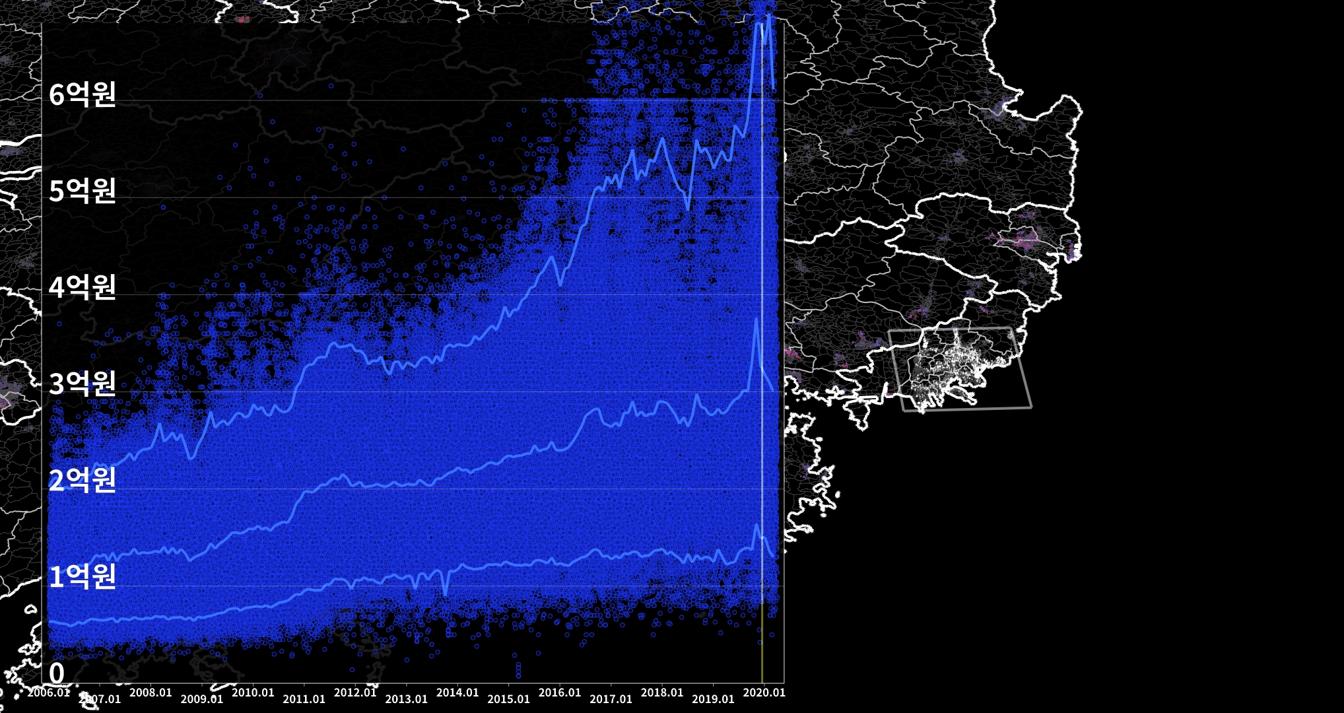Viewport: 1344px width, 713px height.
Task: Click the 2013.01 date label
Action: point(407,699)
